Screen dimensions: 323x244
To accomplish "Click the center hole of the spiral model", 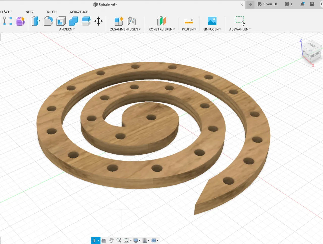I will (x=151, y=117).
